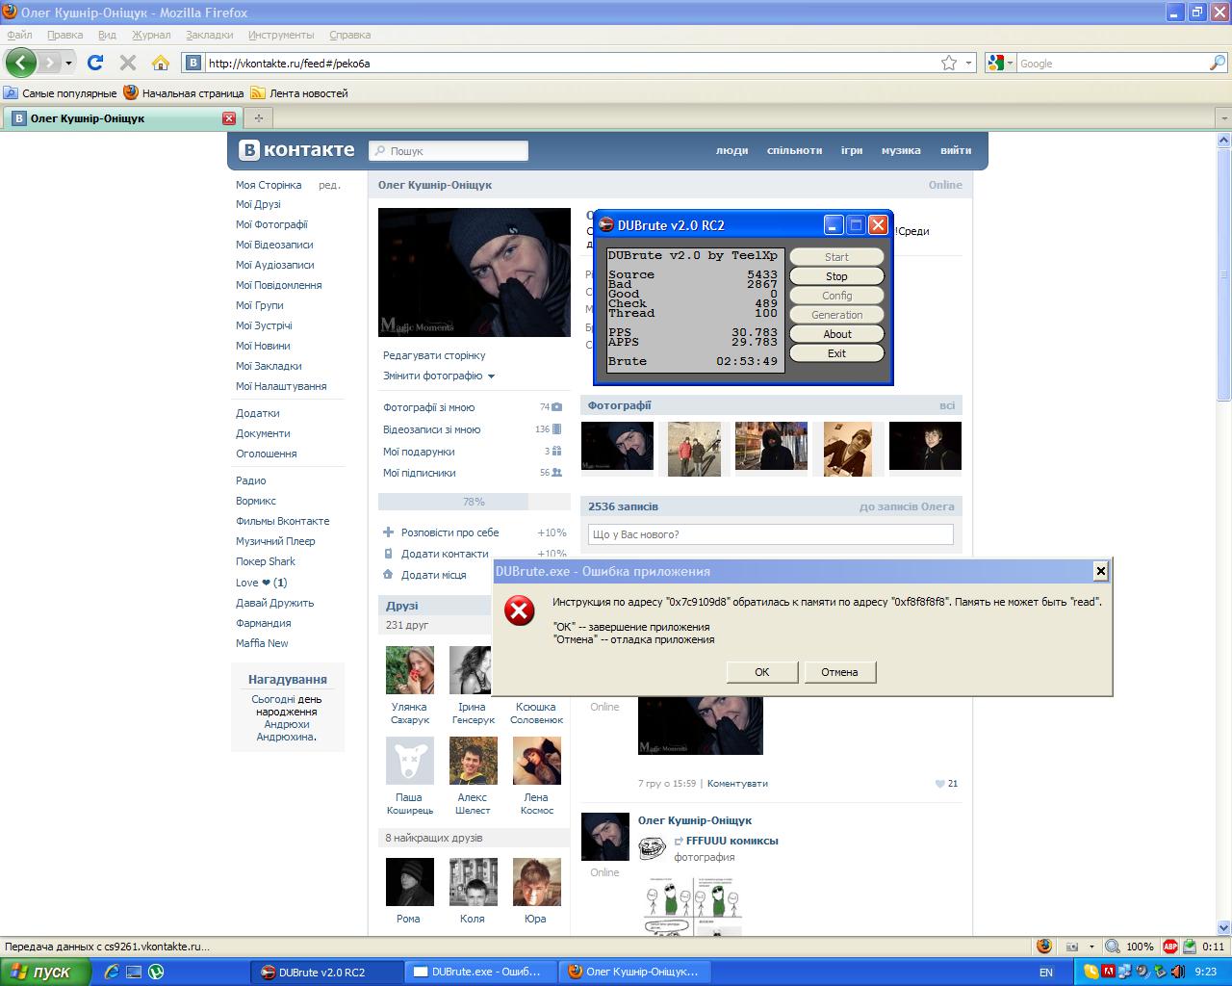Reload the page with the refresh icon

click(x=95, y=63)
